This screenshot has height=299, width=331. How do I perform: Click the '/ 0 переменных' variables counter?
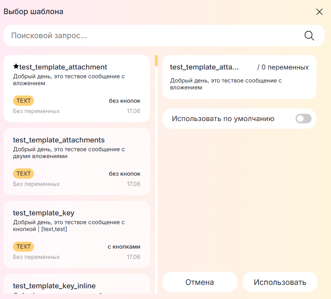(283, 67)
